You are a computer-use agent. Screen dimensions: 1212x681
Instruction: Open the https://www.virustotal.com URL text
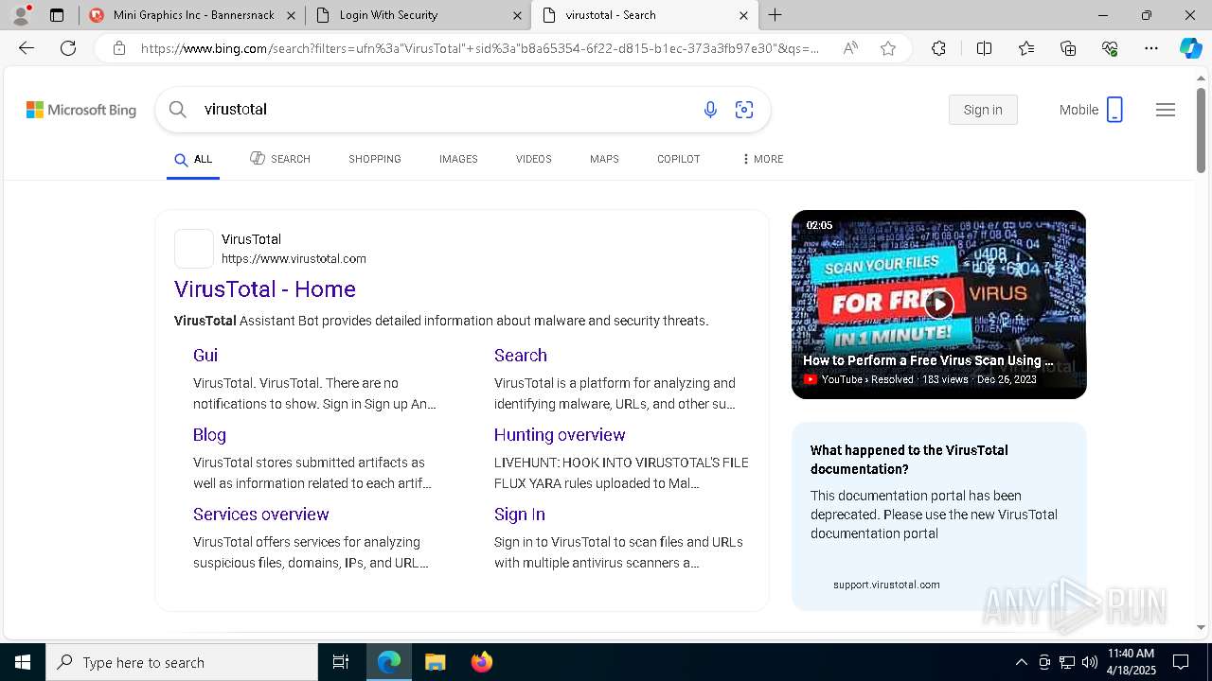click(x=294, y=259)
